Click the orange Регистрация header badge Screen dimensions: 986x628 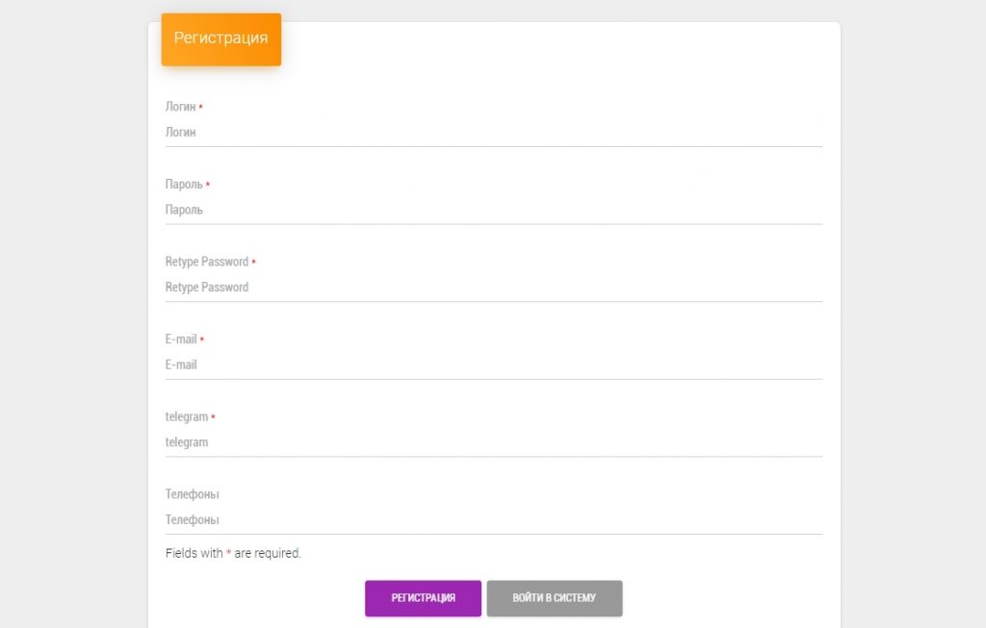[221, 39]
